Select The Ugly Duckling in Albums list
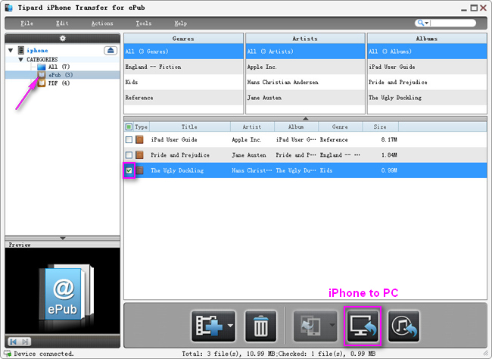This screenshot has width=492, height=359. (427, 98)
